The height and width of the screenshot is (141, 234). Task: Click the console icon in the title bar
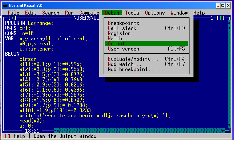tap(5, 5)
